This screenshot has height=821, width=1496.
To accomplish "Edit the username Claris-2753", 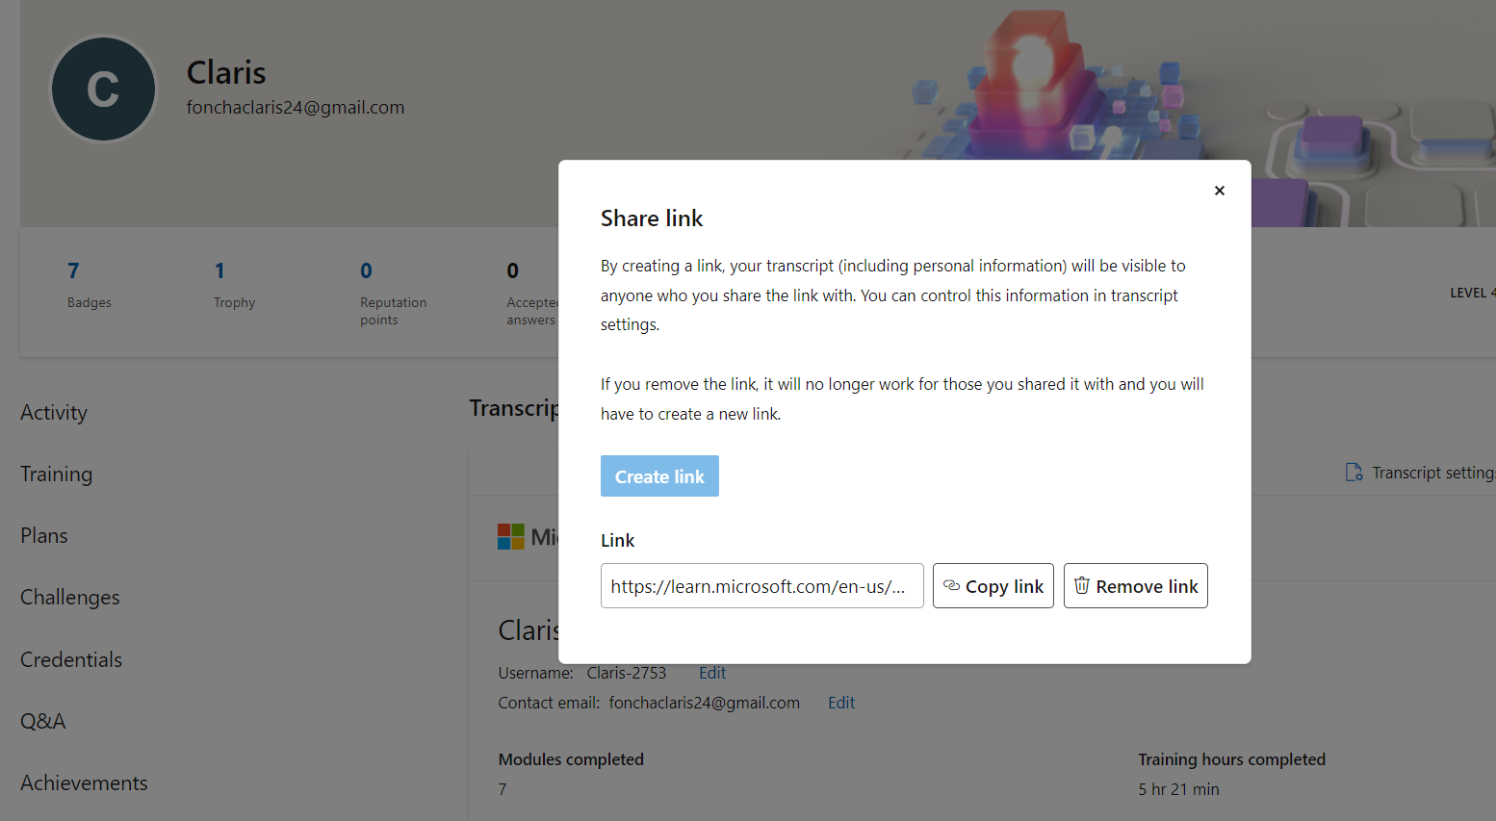I will point(712,673).
